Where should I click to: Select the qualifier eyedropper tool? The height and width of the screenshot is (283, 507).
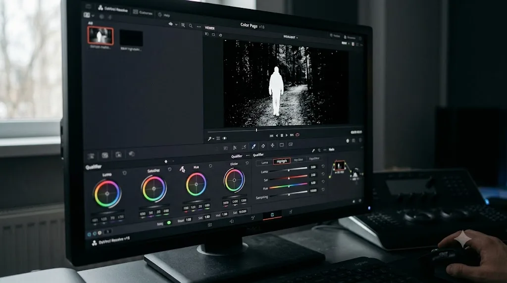point(254,146)
